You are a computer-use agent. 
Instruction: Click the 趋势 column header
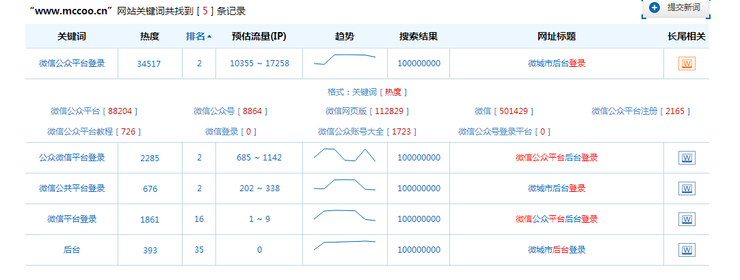tap(345, 37)
